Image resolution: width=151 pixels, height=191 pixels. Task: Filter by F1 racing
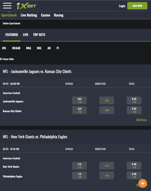click(58, 48)
